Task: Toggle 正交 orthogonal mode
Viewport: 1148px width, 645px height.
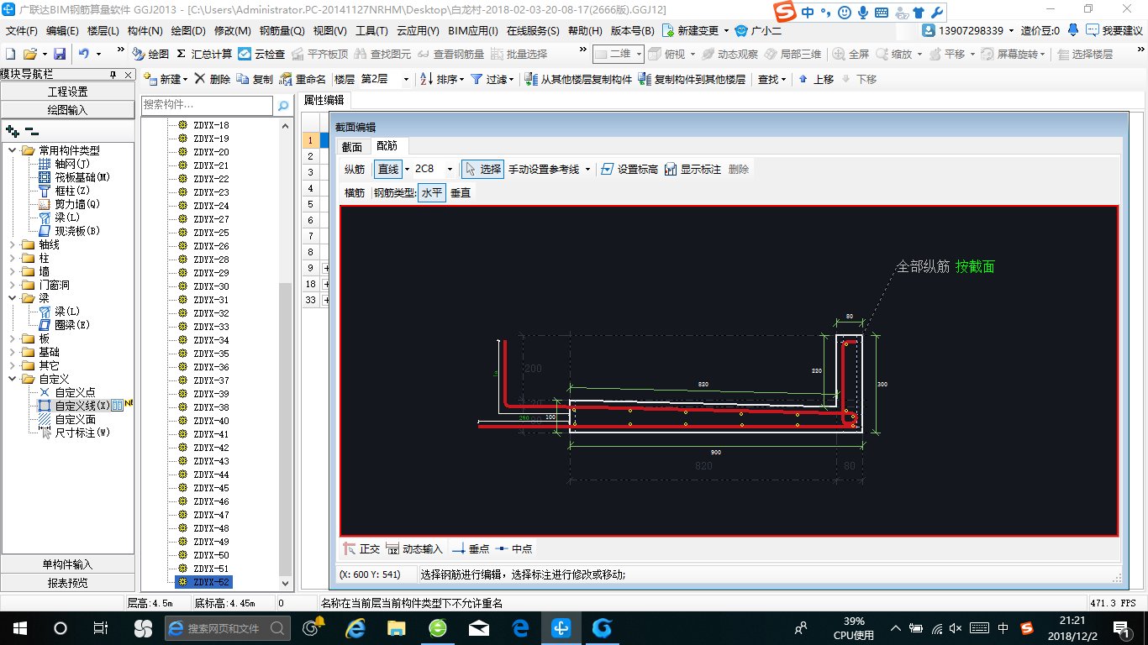Action: coord(350,548)
